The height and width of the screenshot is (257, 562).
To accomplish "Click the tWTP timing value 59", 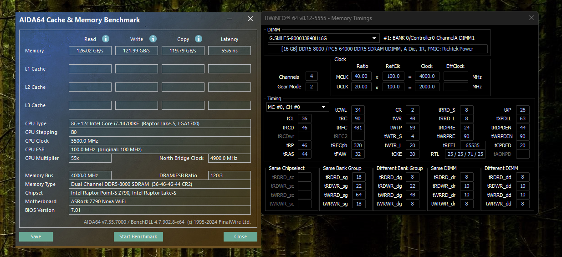I will (x=412, y=128).
